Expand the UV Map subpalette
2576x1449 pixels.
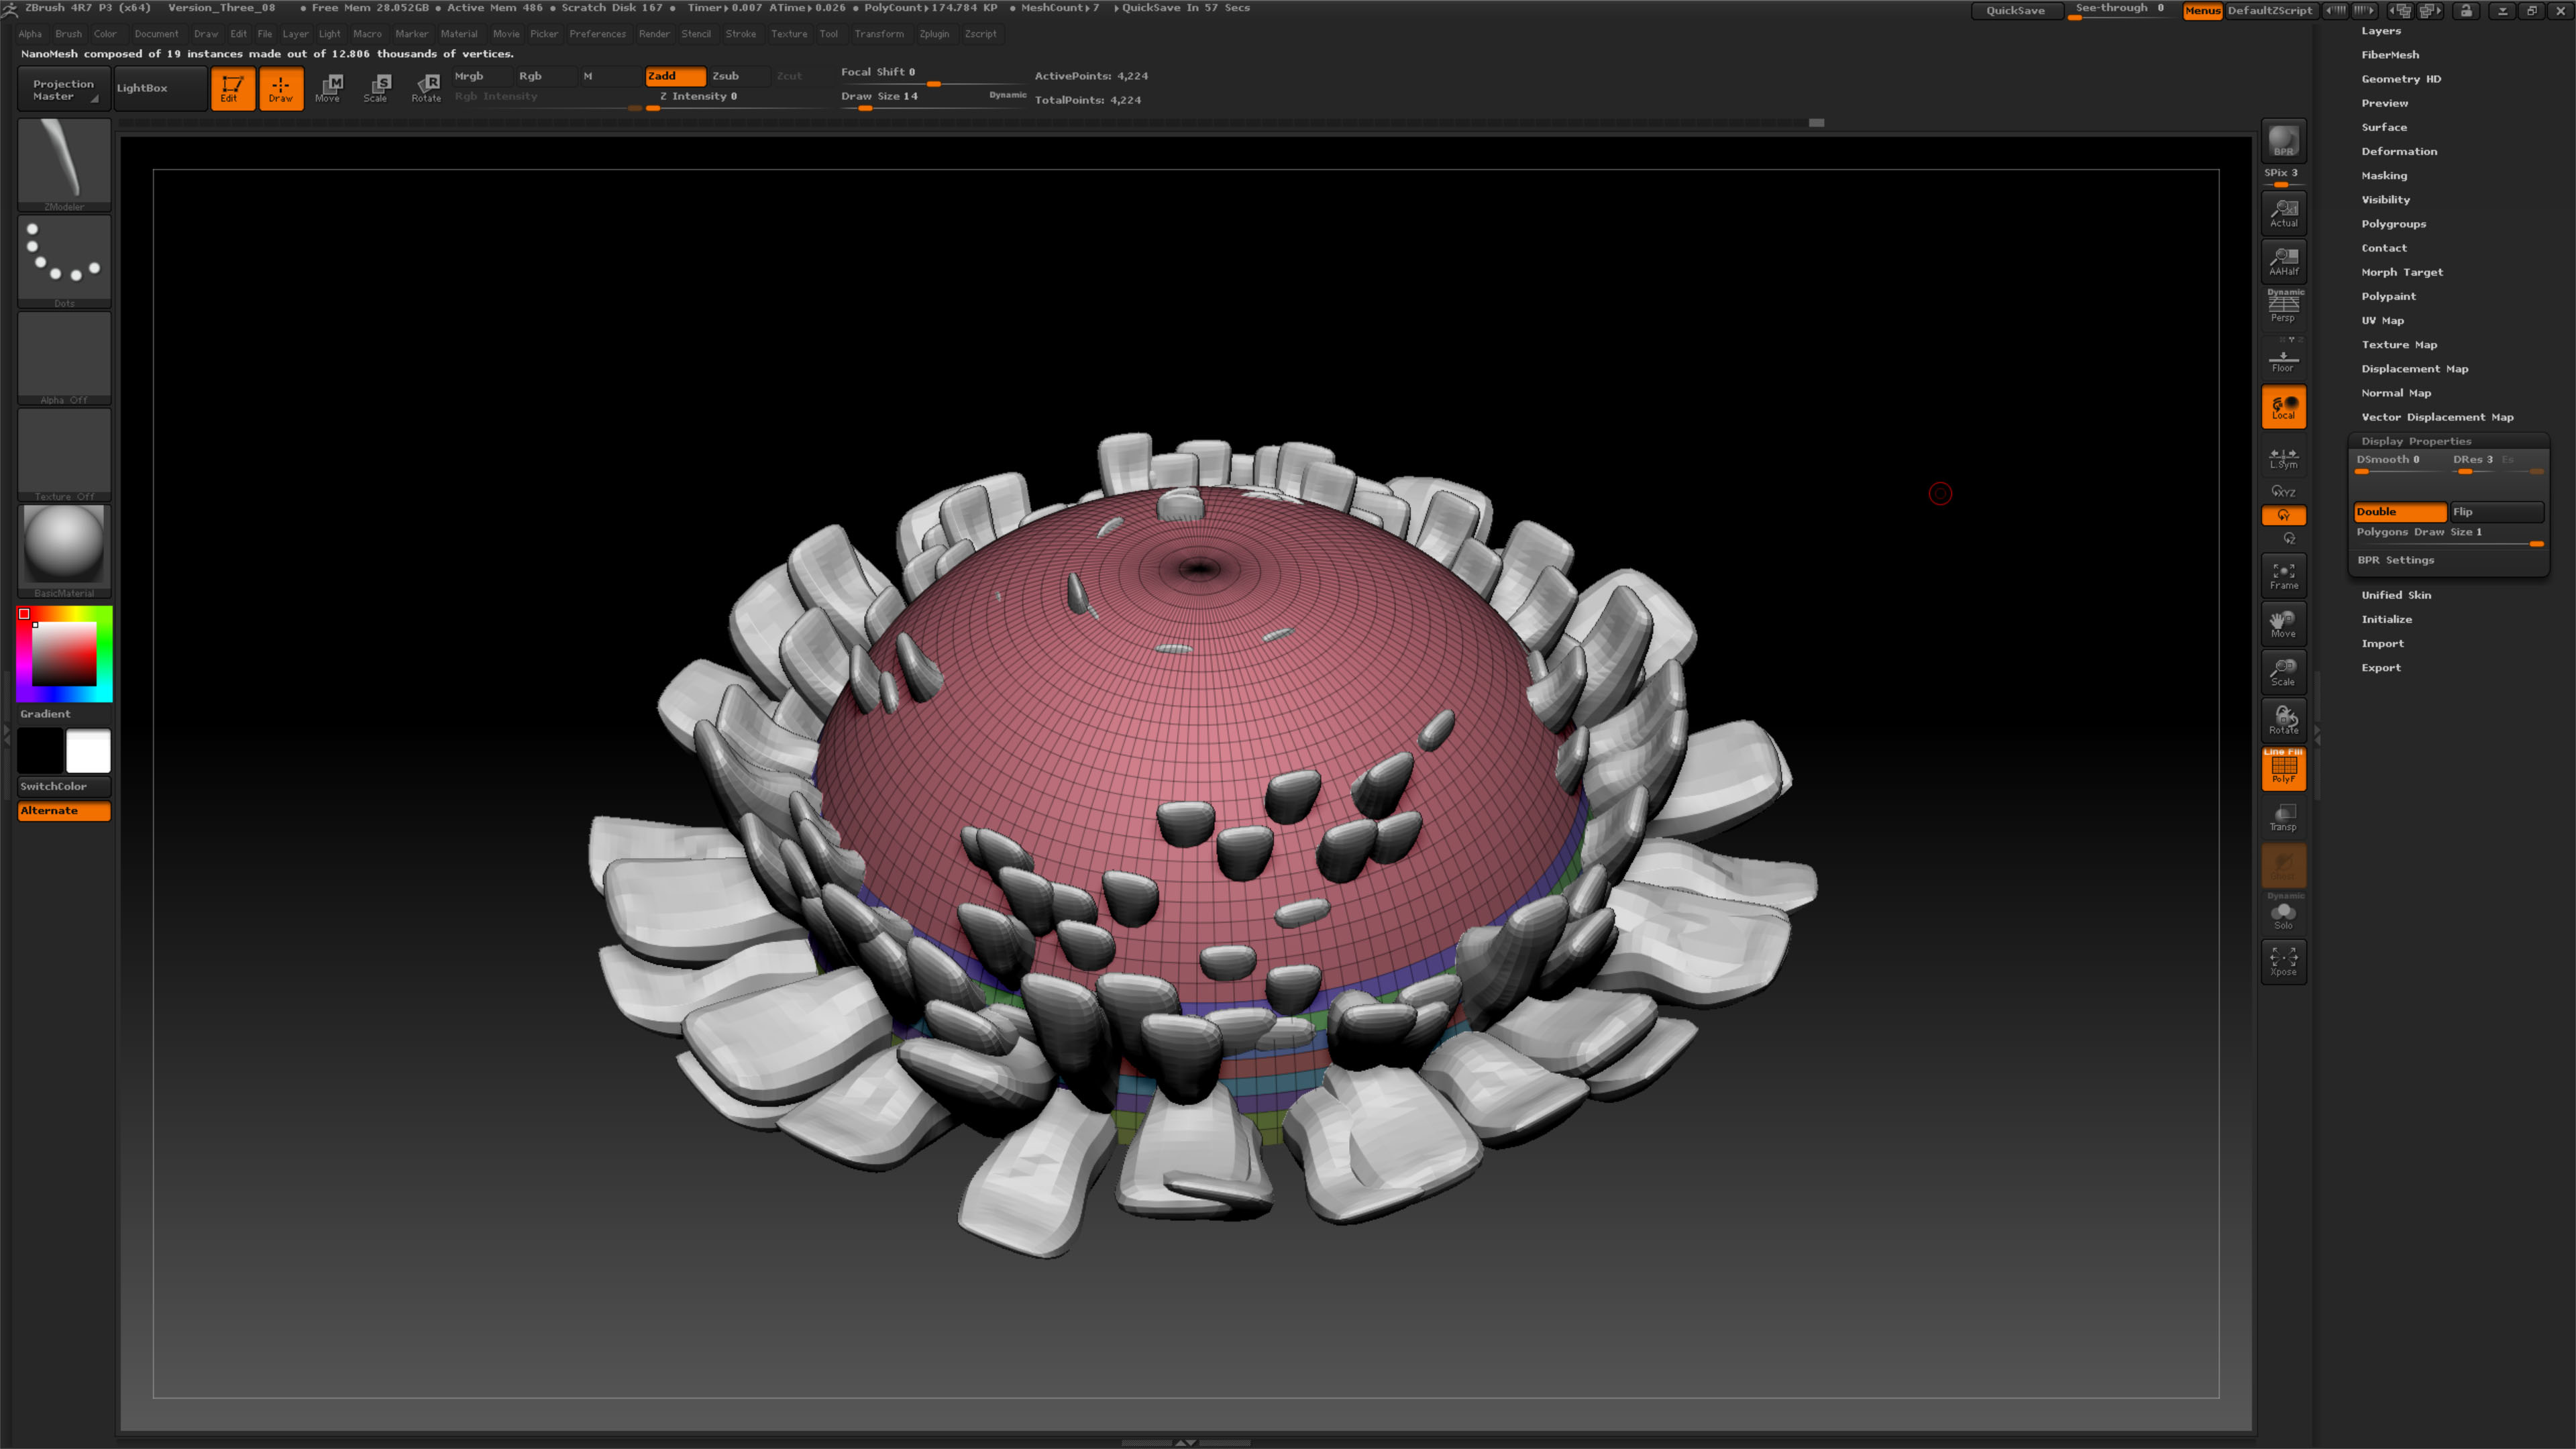tap(2382, 321)
